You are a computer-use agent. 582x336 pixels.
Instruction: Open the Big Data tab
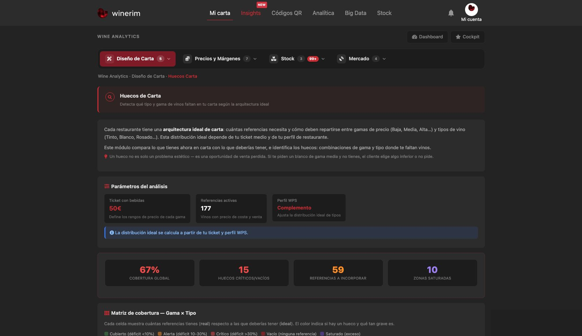tap(355, 13)
